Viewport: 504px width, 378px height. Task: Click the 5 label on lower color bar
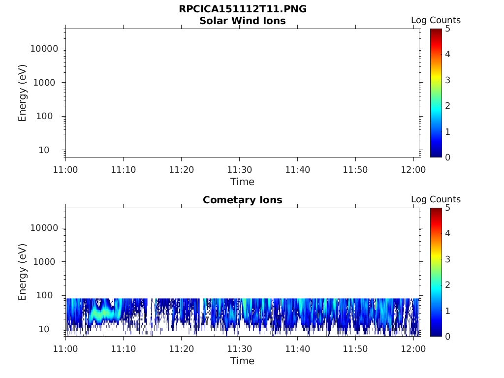[447, 208]
